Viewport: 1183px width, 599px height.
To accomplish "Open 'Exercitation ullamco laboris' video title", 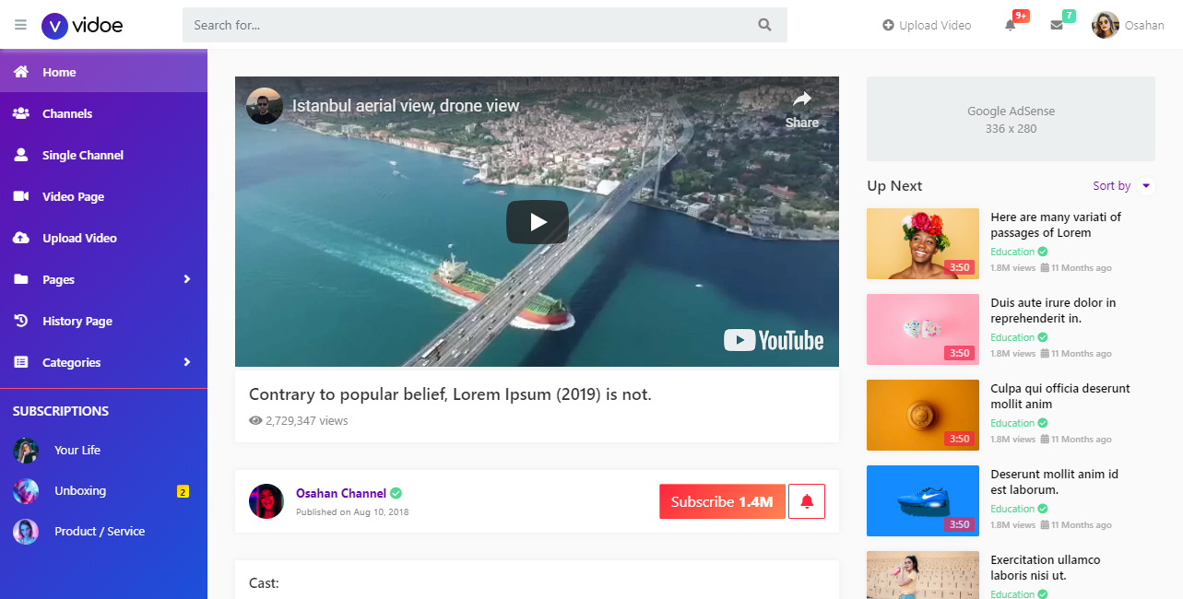I will [x=1046, y=568].
